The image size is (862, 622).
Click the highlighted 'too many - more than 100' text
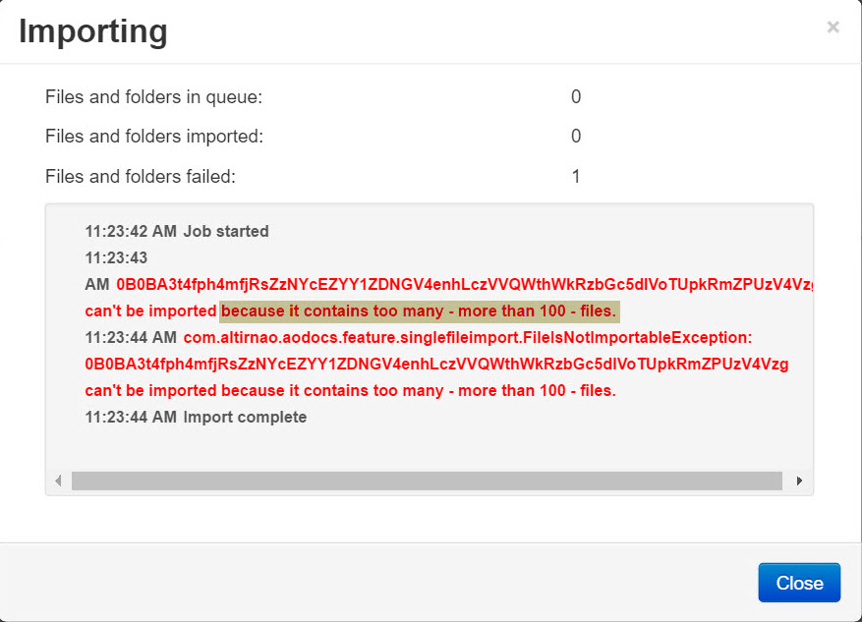(x=470, y=311)
